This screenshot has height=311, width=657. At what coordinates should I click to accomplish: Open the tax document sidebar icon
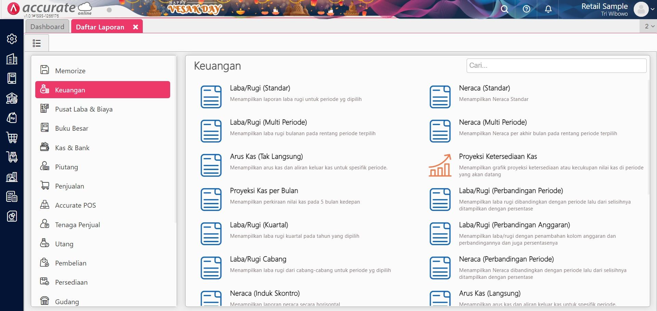pos(12,196)
